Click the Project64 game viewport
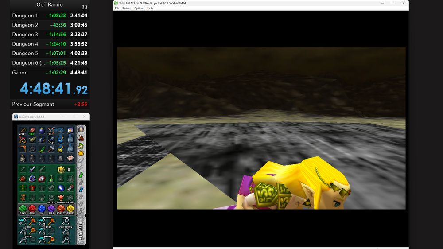 261,128
